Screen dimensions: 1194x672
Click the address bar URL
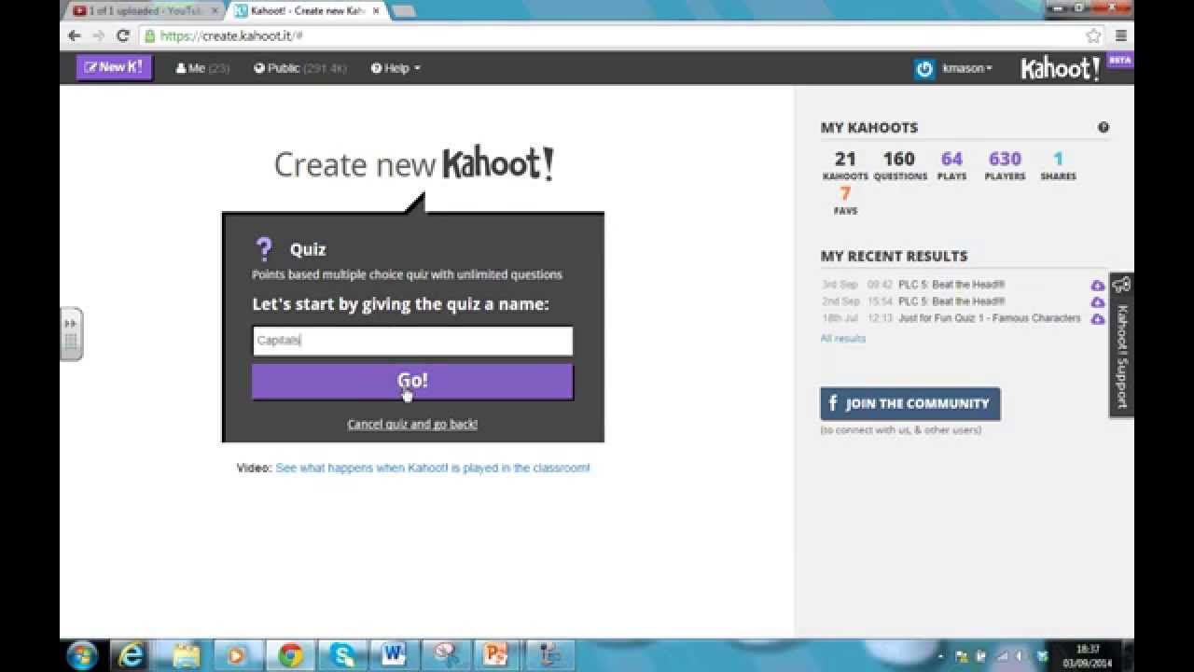point(230,35)
